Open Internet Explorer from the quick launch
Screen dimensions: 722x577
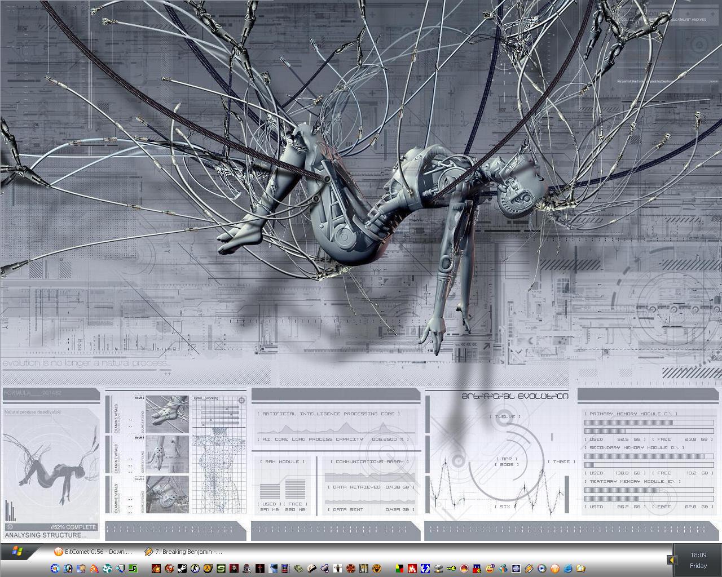pos(568,569)
